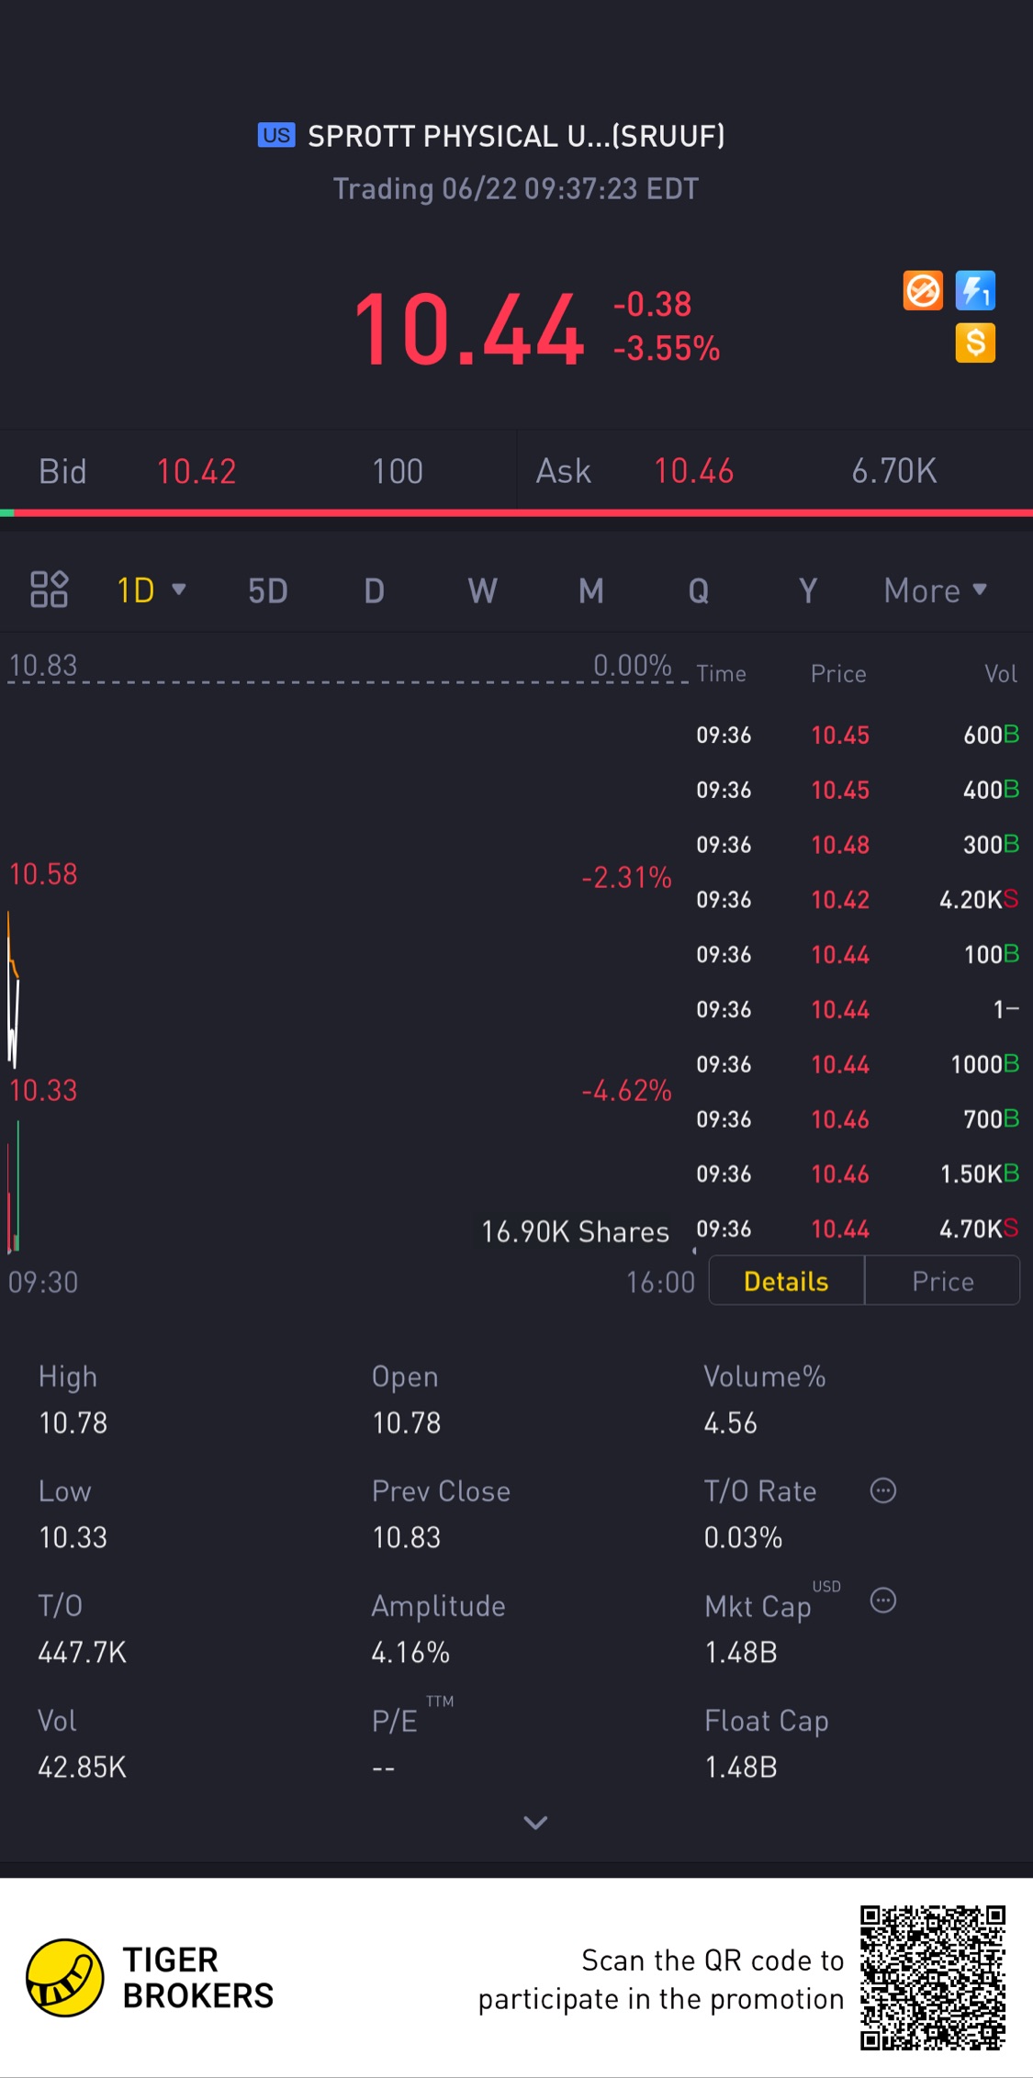Tap the yellow dollar sign icon
This screenshot has height=2078, width=1033.
coord(975,343)
